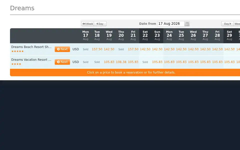Select Beach Resort 142.50 price on Fri 28
240x150 pixels.
coord(217,49)
